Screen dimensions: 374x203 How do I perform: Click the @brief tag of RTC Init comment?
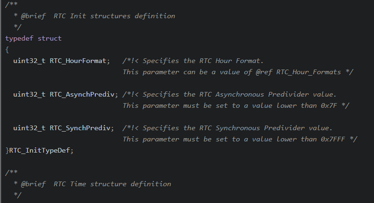click(33, 16)
